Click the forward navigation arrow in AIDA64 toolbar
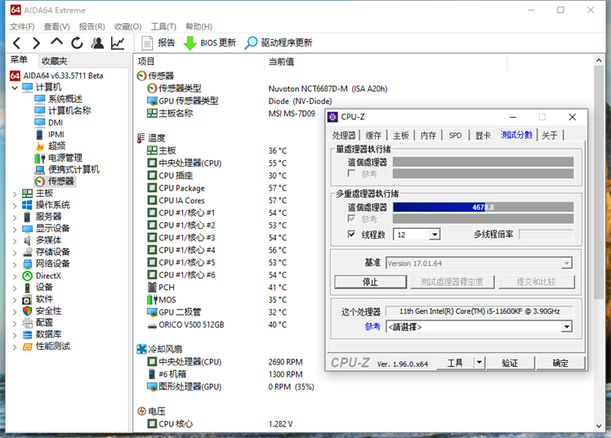Screen dimensions: 611x438 click(x=36, y=42)
